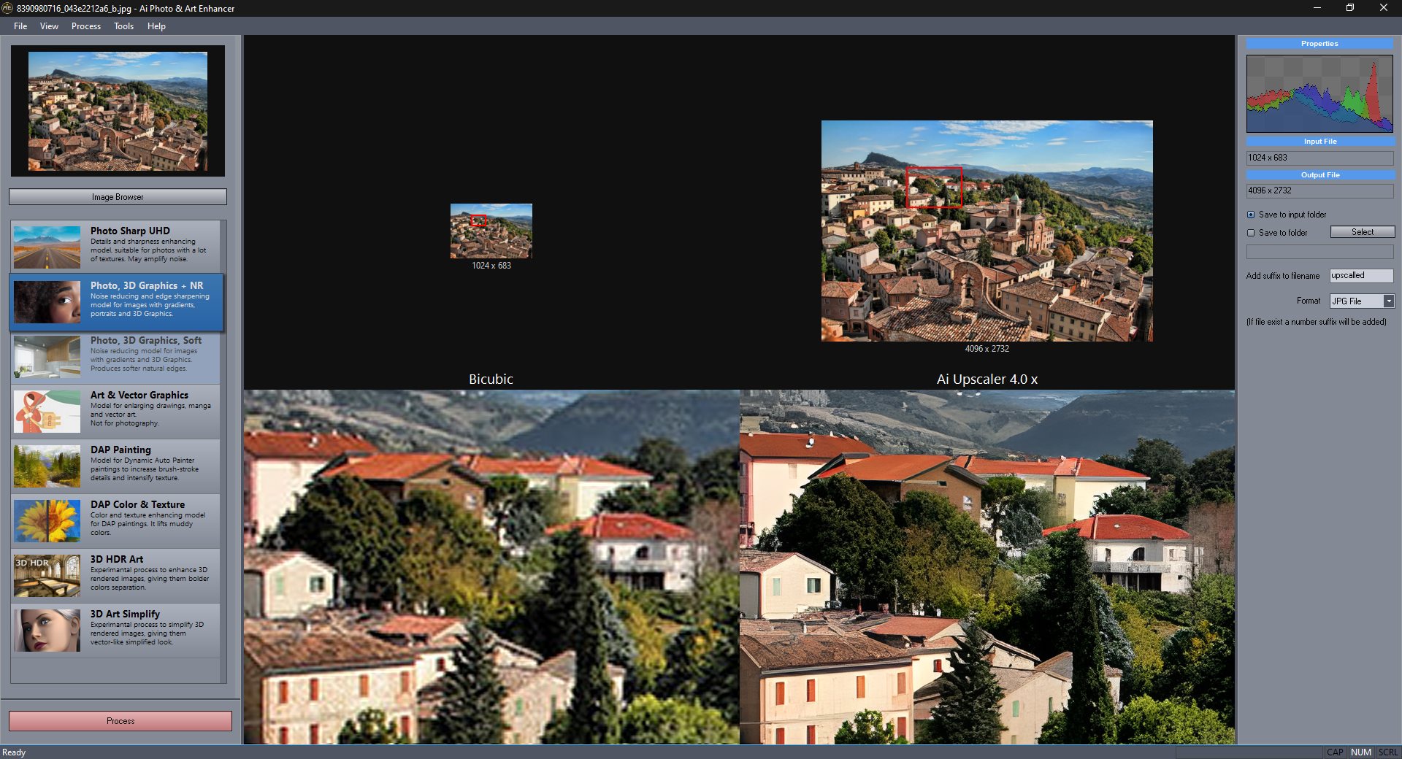Viewport: 1402px width, 759px height.
Task: Select the Photo Sharp UHD model icon
Action: [x=47, y=247]
